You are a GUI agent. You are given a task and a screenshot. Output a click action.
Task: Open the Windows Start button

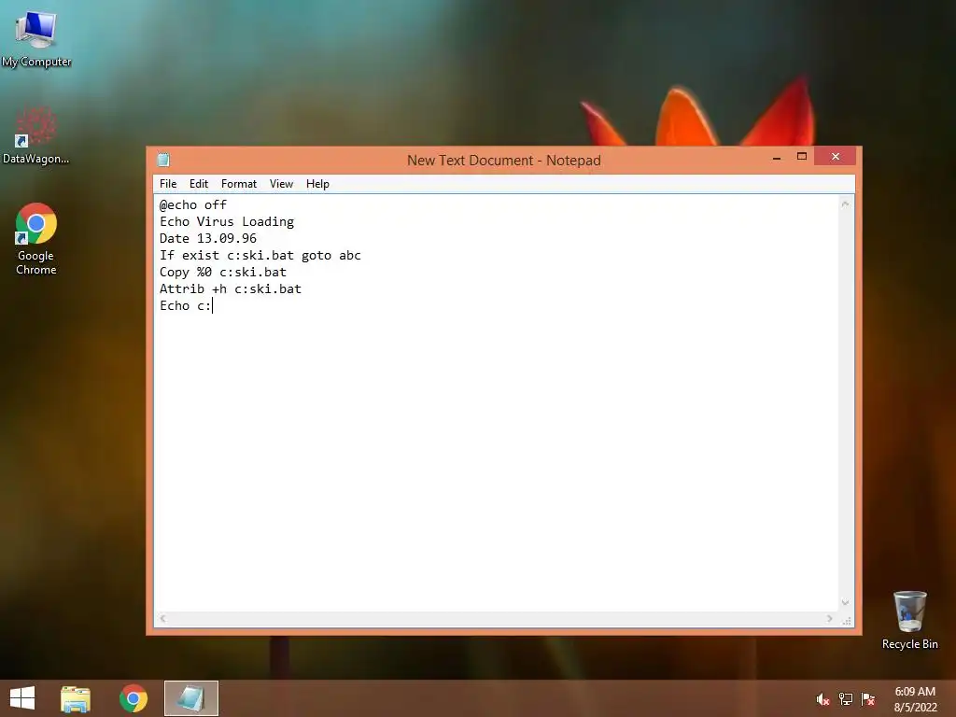pos(22,698)
